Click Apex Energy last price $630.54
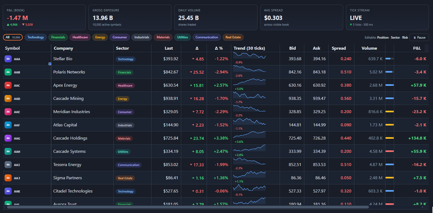This screenshot has width=433, height=213. pyautogui.click(x=171, y=85)
